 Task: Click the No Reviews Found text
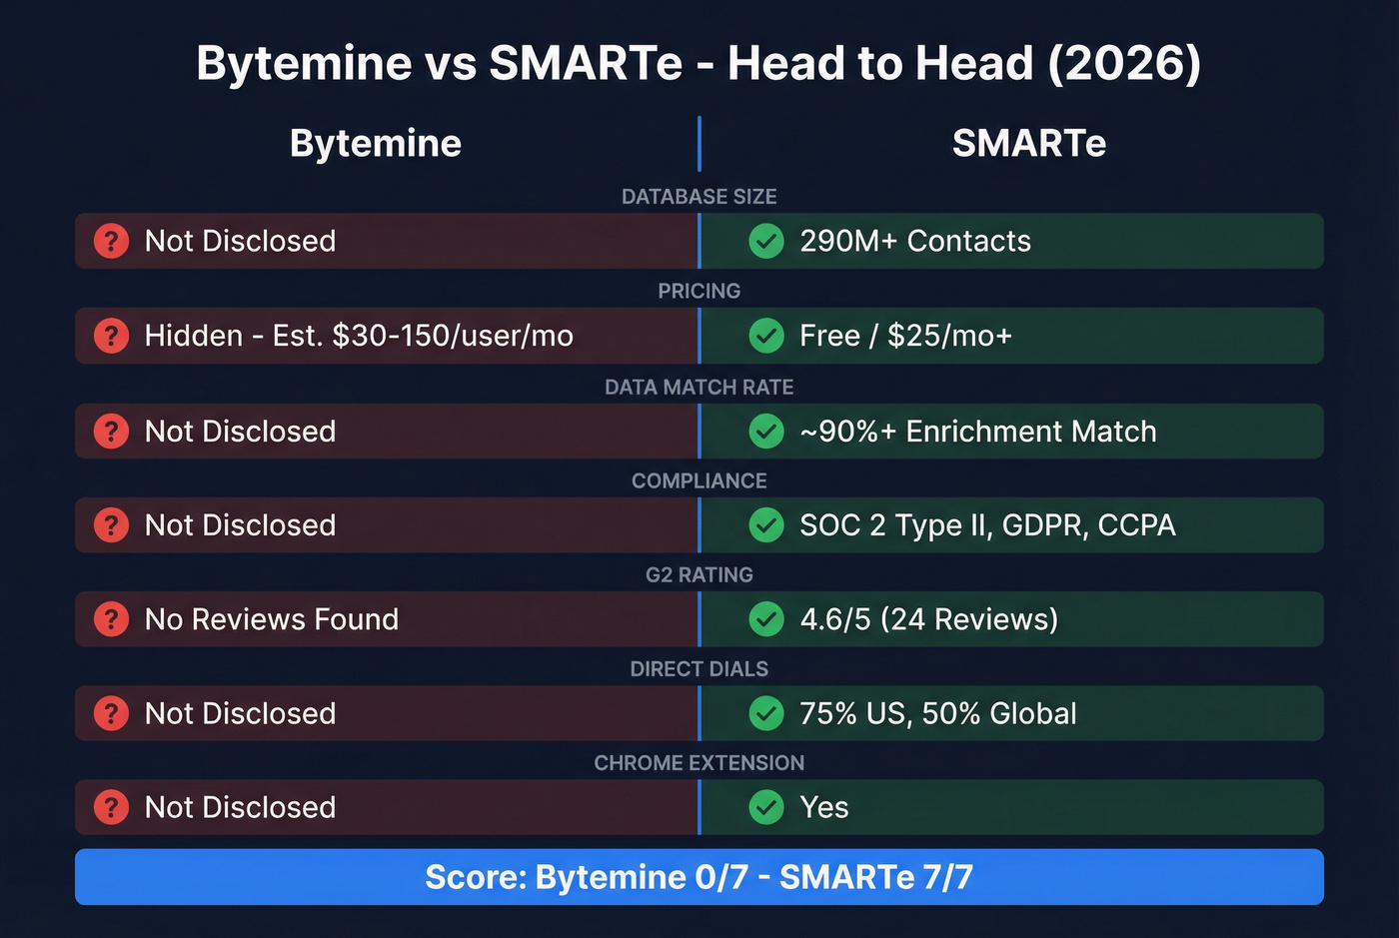[272, 619]
